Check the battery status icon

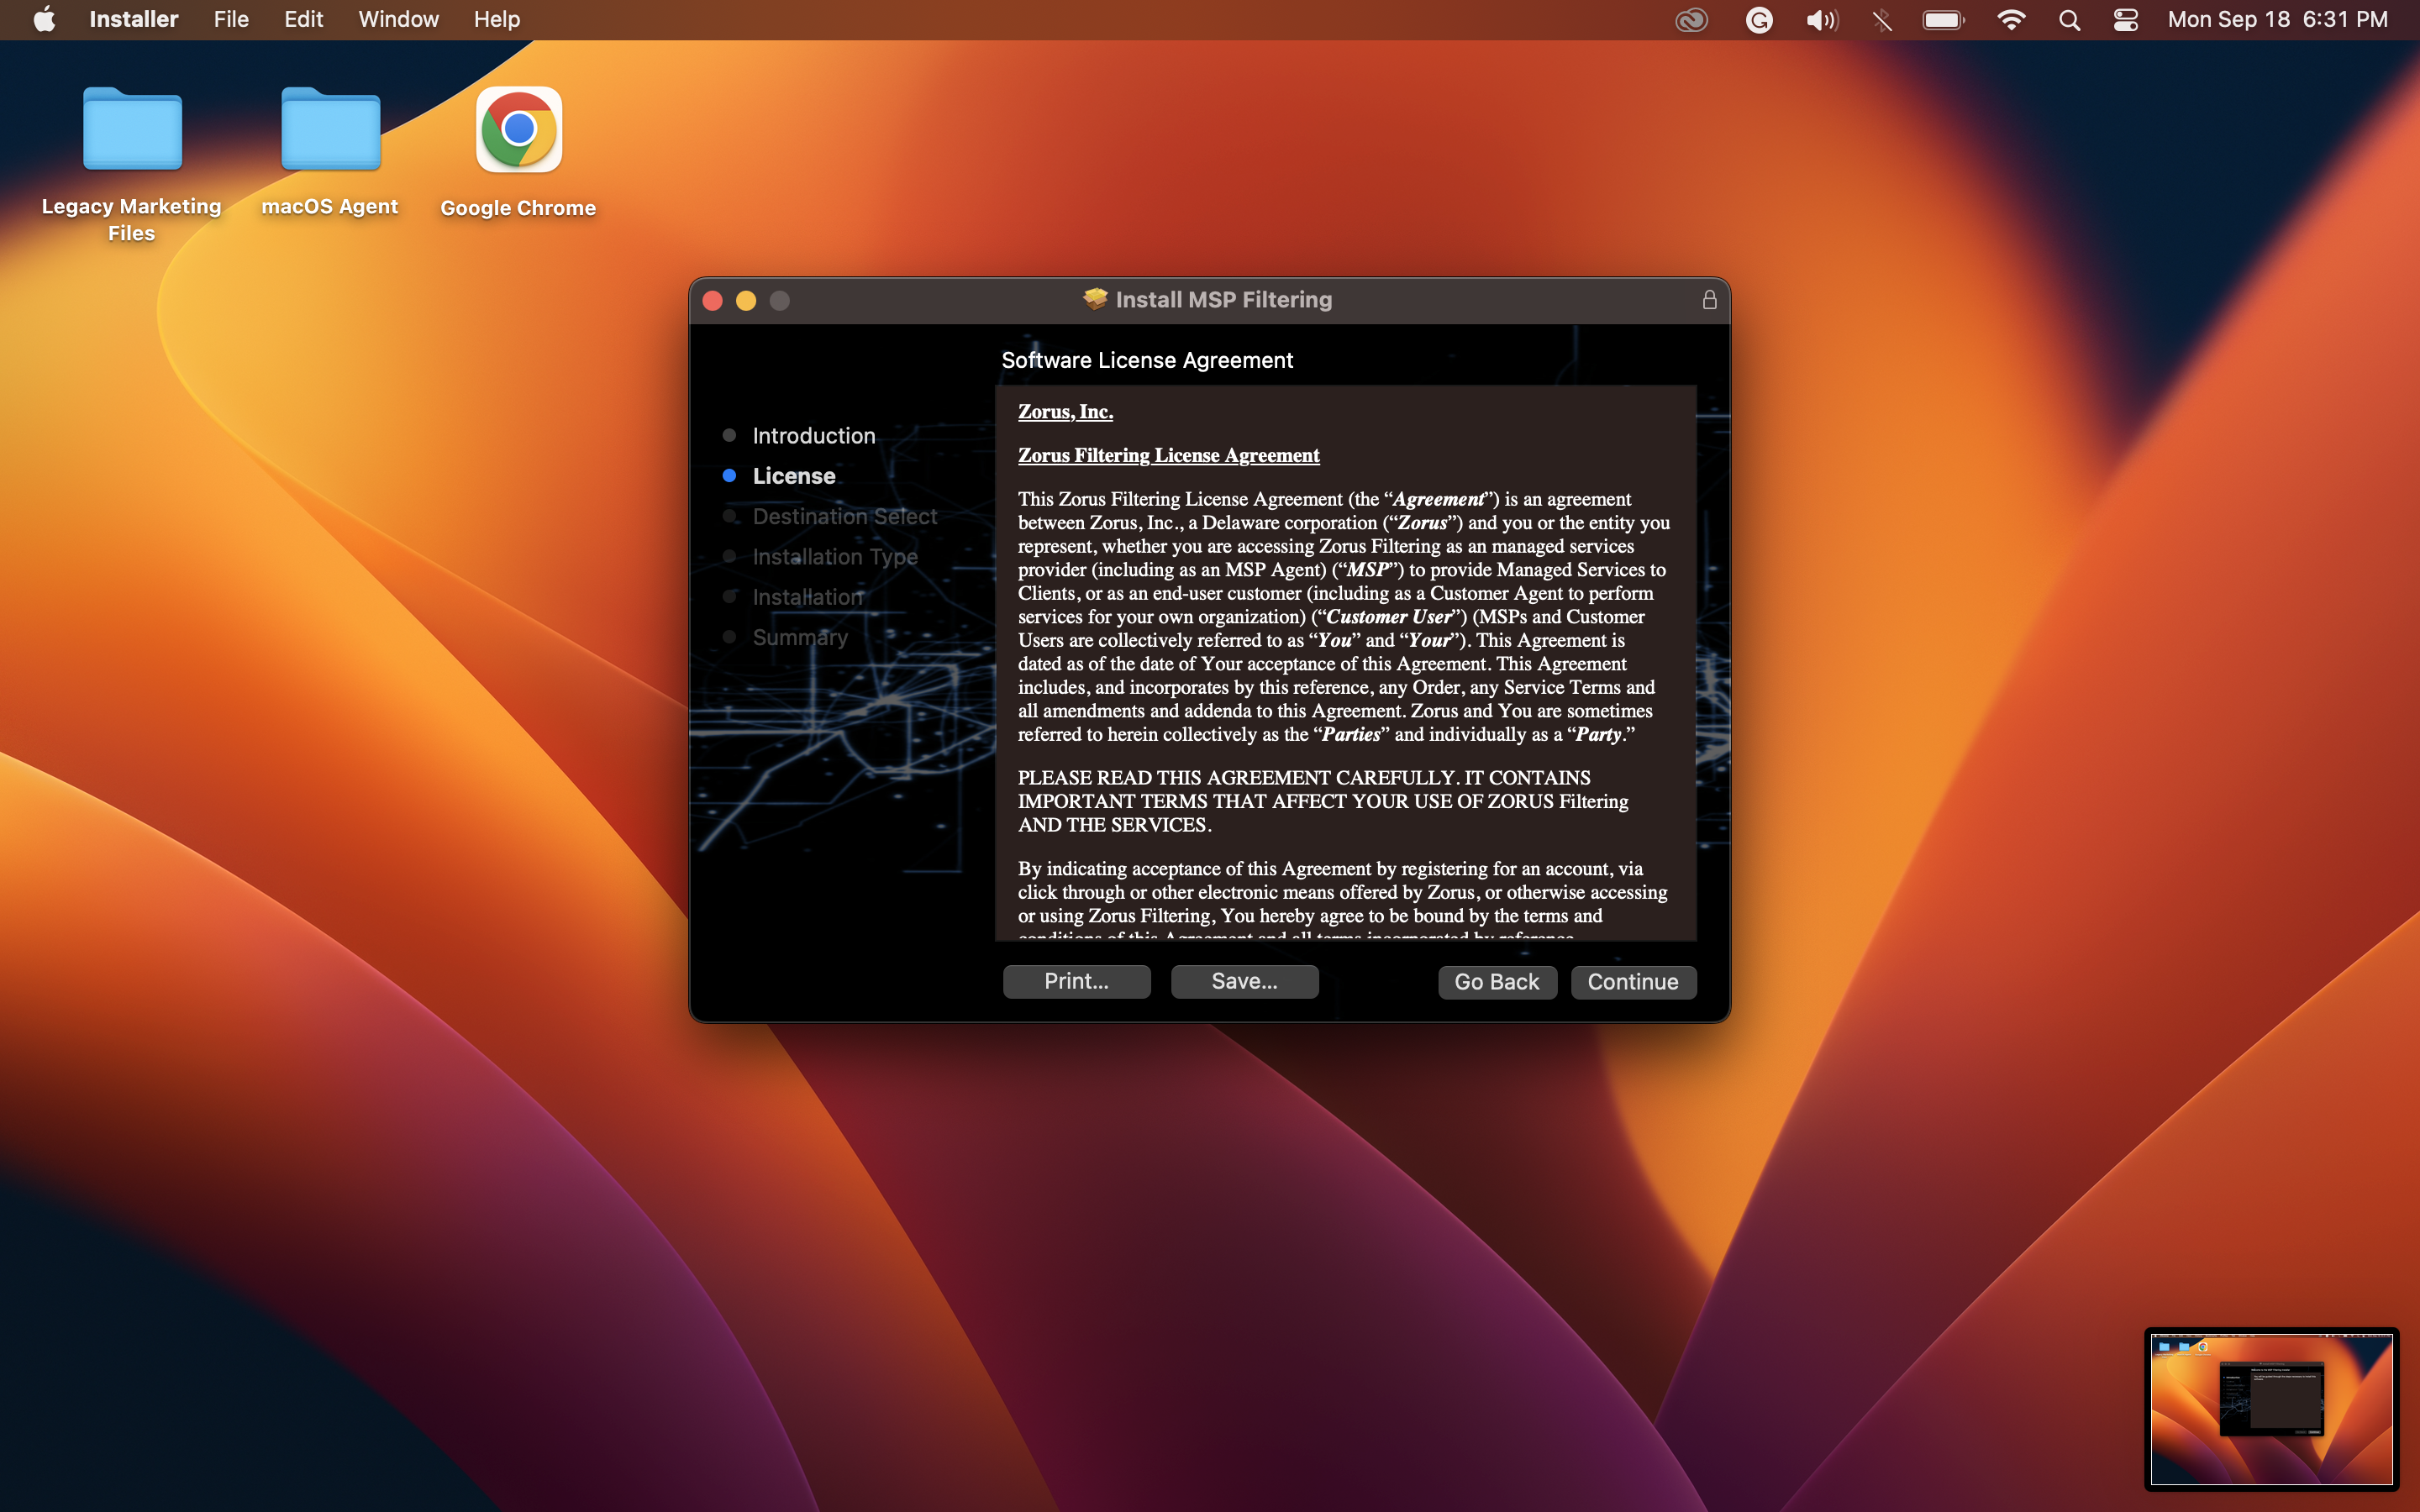pyautogui.click(x=1941, y=19)
